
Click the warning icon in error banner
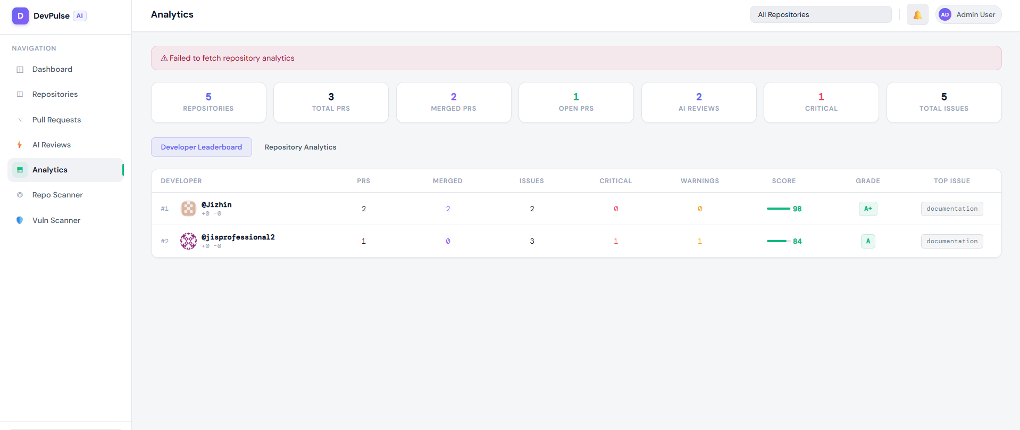164,58
